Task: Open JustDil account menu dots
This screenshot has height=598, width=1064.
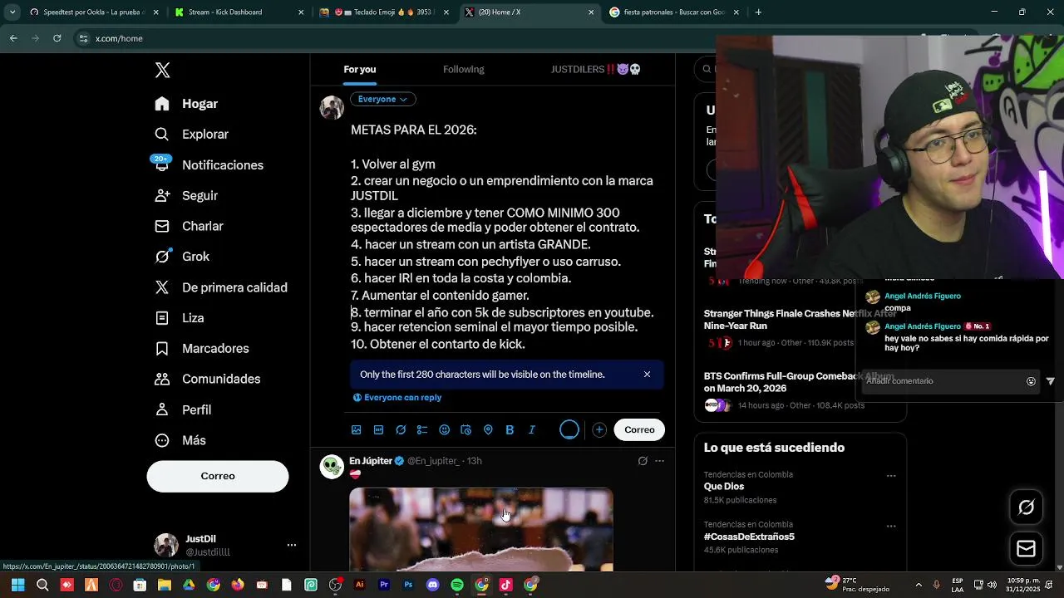Action: point(292,545)
